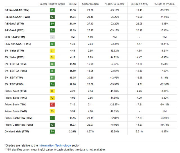Click the B grade badge for P/E Non-GAAP (TTM)
The image size is (180, 153).
(52, 10)
